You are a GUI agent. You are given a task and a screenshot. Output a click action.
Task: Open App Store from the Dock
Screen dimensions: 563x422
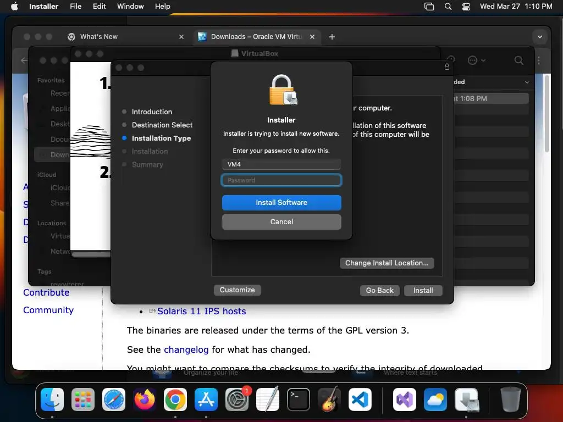tap(206, 399)
